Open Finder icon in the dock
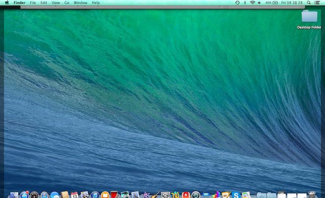 point(14,195)
